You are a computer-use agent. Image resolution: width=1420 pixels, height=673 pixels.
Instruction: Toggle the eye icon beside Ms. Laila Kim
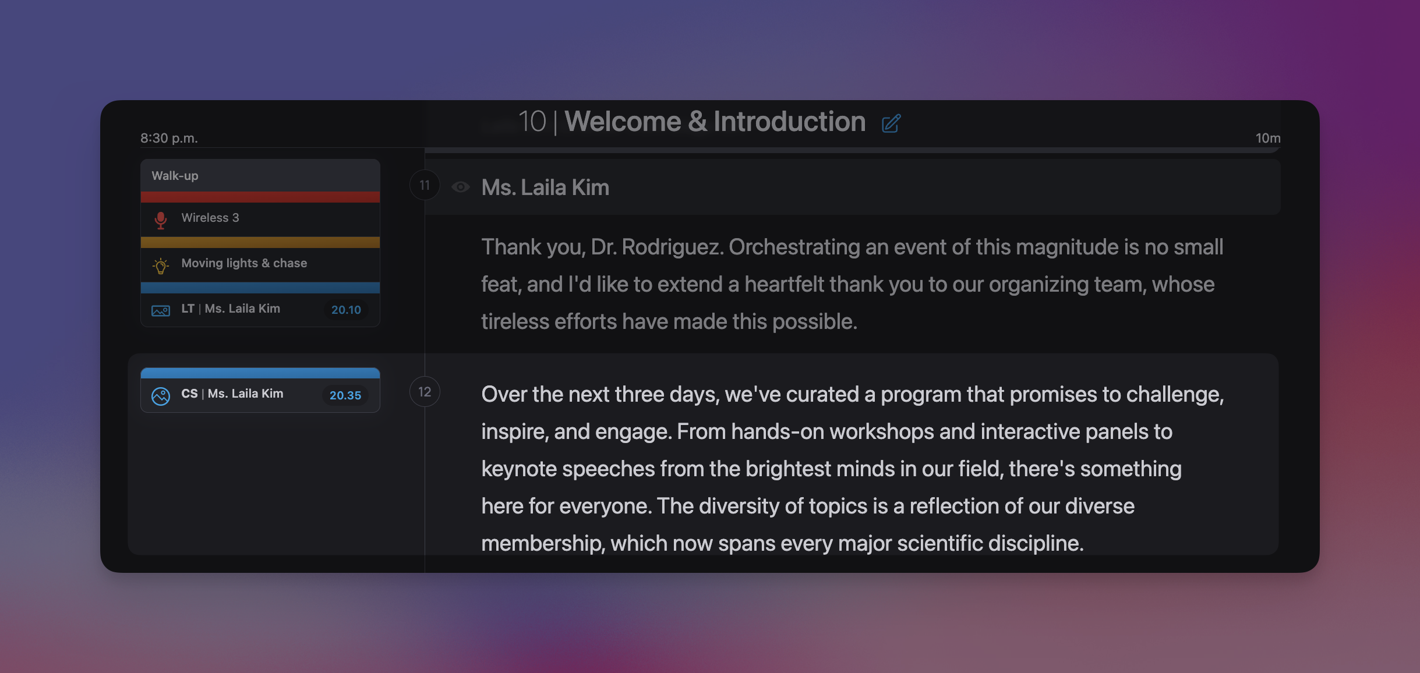pyautogui.click(x=460, y=187)
